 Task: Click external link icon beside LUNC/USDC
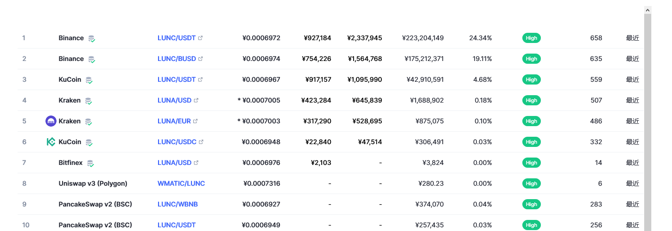pos(201,142)
